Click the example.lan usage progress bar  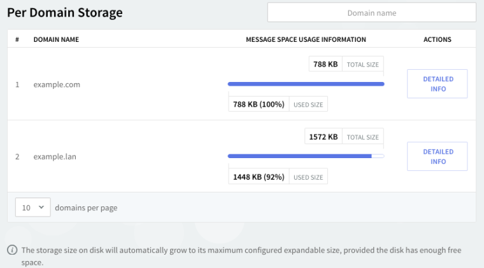click(306, 156)
